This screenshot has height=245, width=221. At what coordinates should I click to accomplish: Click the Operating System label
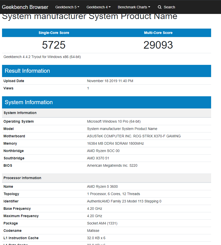(19, 121)
